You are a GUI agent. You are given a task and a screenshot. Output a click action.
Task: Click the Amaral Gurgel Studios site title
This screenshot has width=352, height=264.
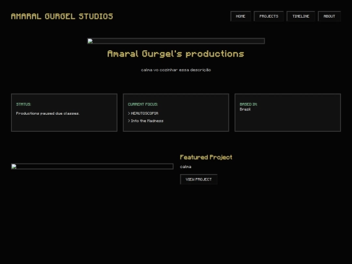pyautogui.click(x=62, y=16)
